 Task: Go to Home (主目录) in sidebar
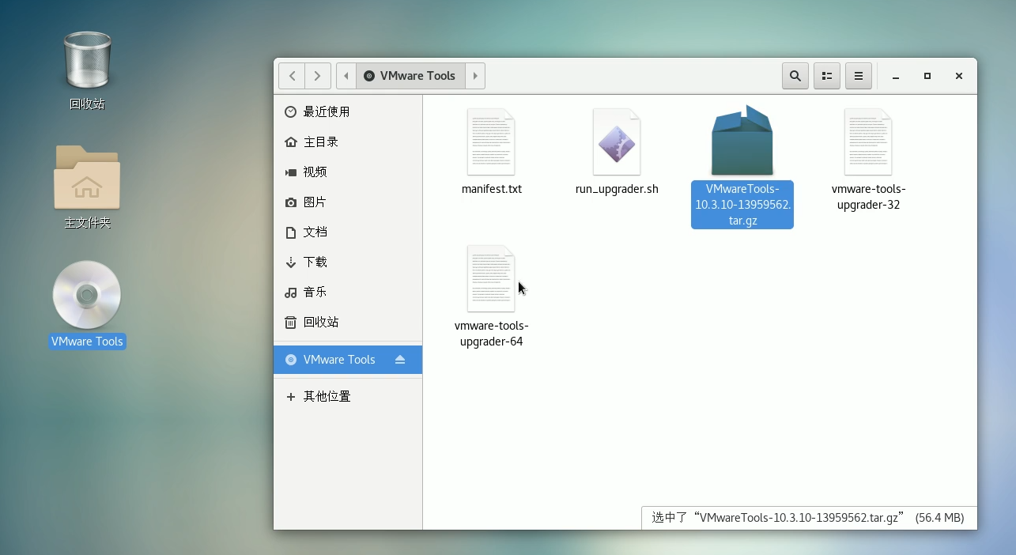pyautogui.click(x=348, y=142)
